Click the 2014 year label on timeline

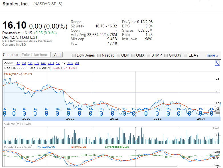201,119
